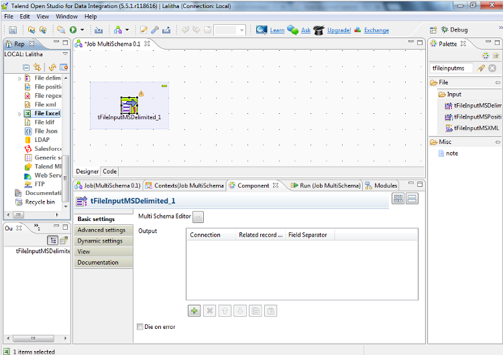The image size is (503, 355).
Task: Open the Upgrade! link
Action: click(339, 30)
